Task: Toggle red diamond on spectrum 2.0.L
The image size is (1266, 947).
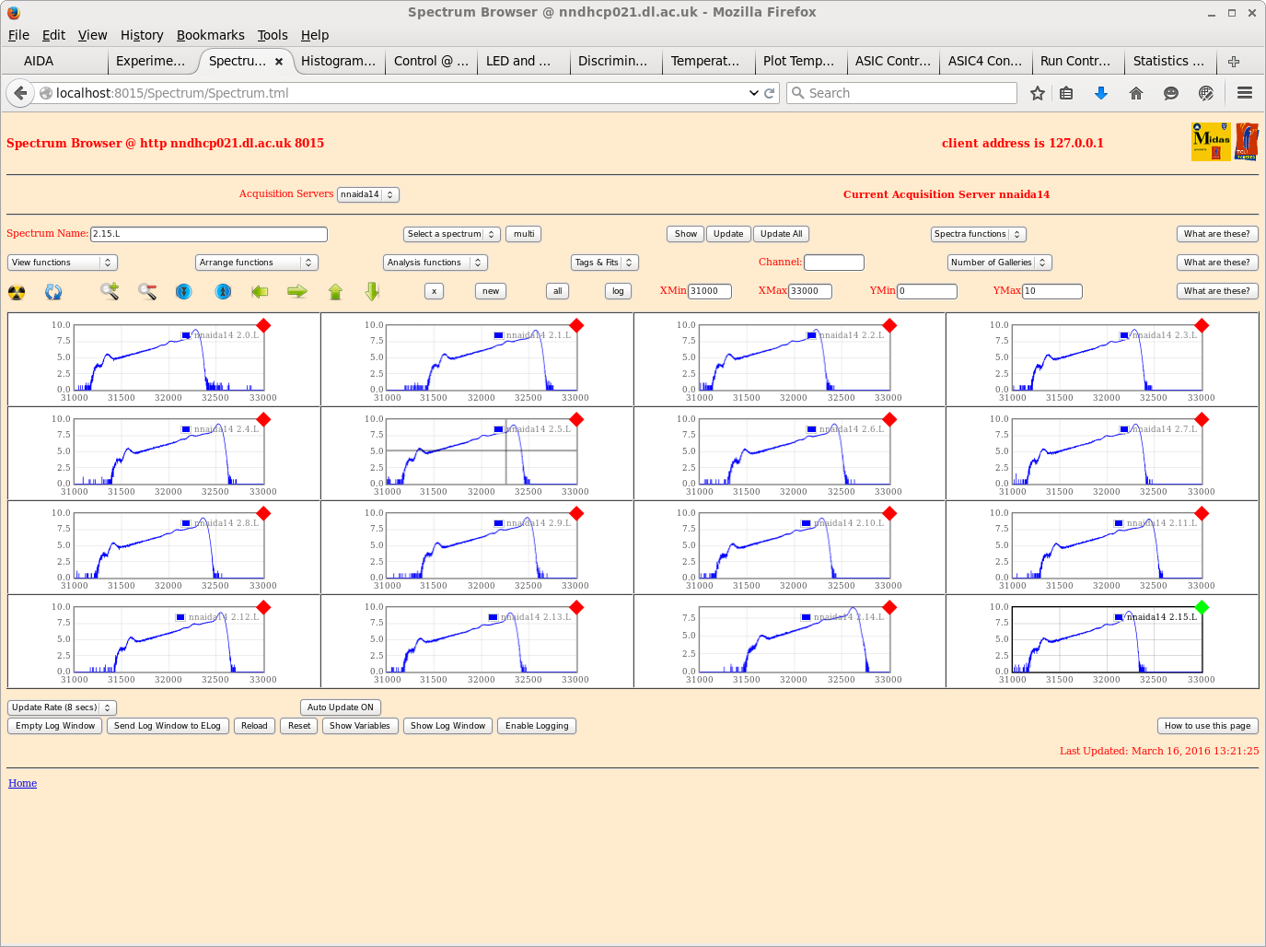Action: click(263, 325)
